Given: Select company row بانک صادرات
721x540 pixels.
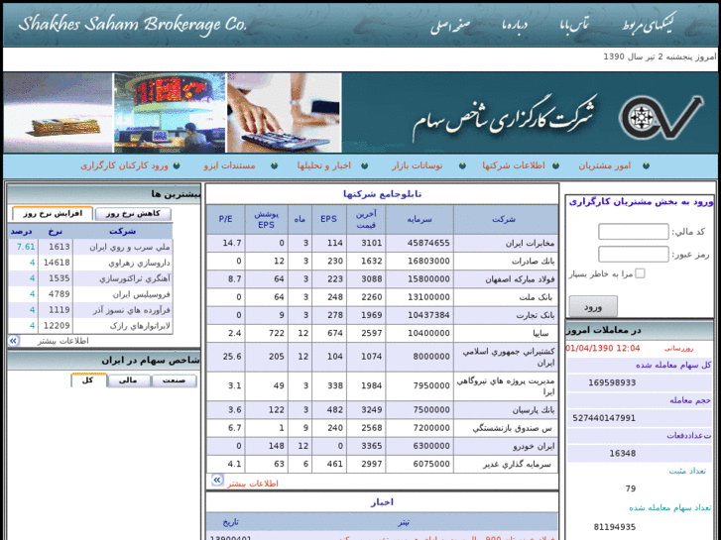Looking at the screenshot, I should (x=382, y=261).
